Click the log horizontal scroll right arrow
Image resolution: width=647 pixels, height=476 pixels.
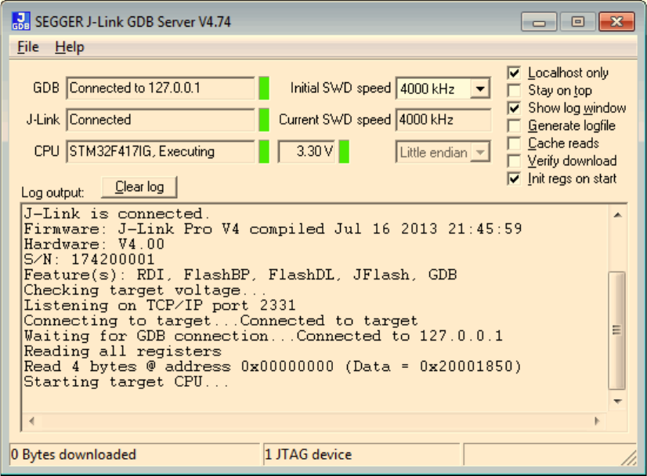(597, 421)
